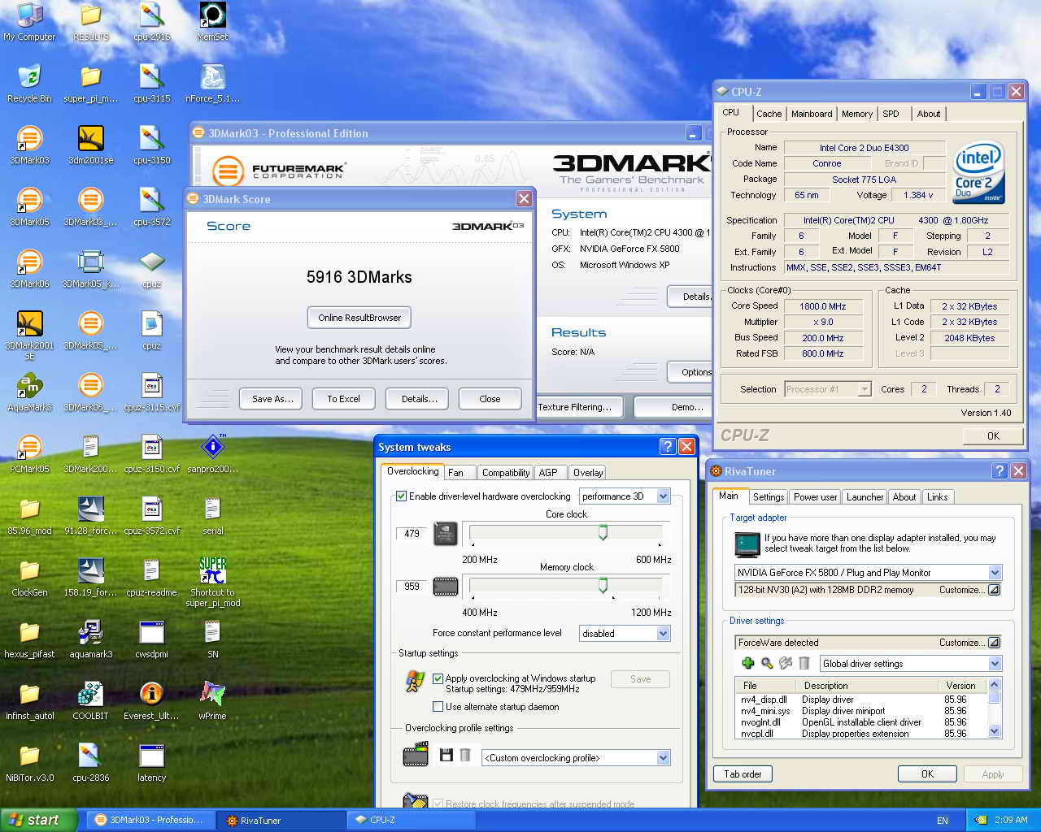Click the trash icon in RivaTuner driver settings
Screen dimensions: 1041x832
[x=804, y=664]
